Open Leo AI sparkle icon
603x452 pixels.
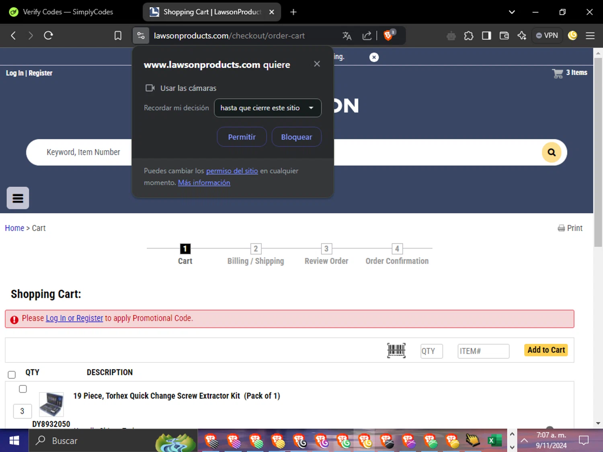[x=522, y=36]
